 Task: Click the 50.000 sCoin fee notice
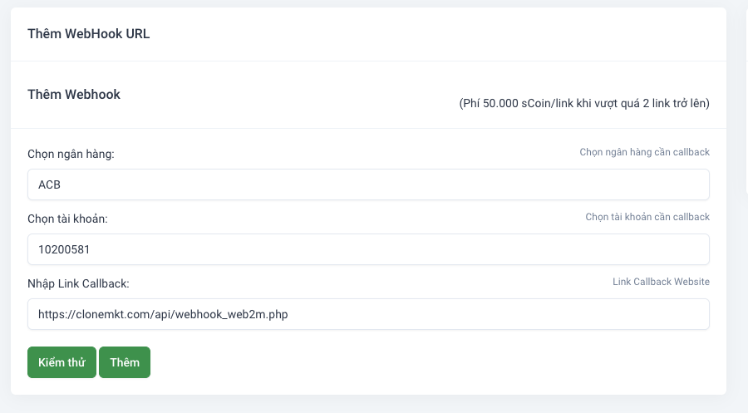tap(584, 104)
